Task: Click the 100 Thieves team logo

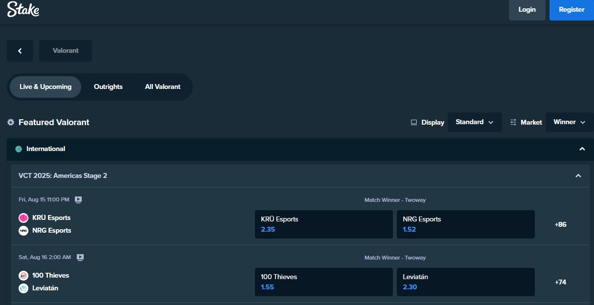Action: click(23, 276)
